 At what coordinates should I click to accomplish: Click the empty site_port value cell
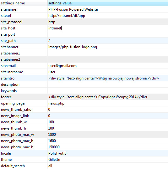(x=108, y=34)
